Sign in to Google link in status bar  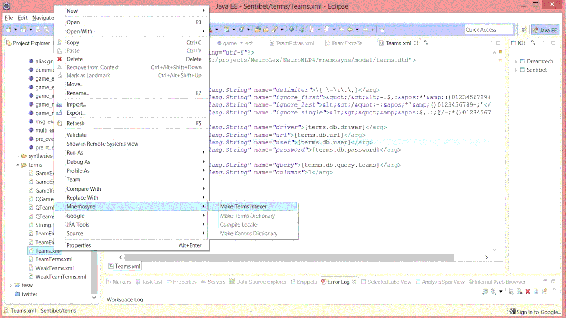[x=538, y=312]
